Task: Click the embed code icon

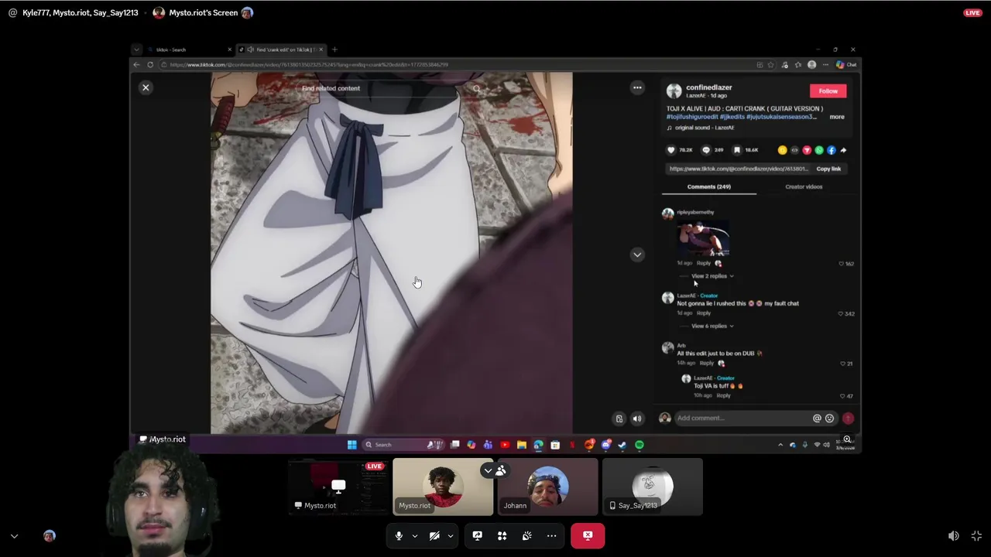Action: click(794, 150)
